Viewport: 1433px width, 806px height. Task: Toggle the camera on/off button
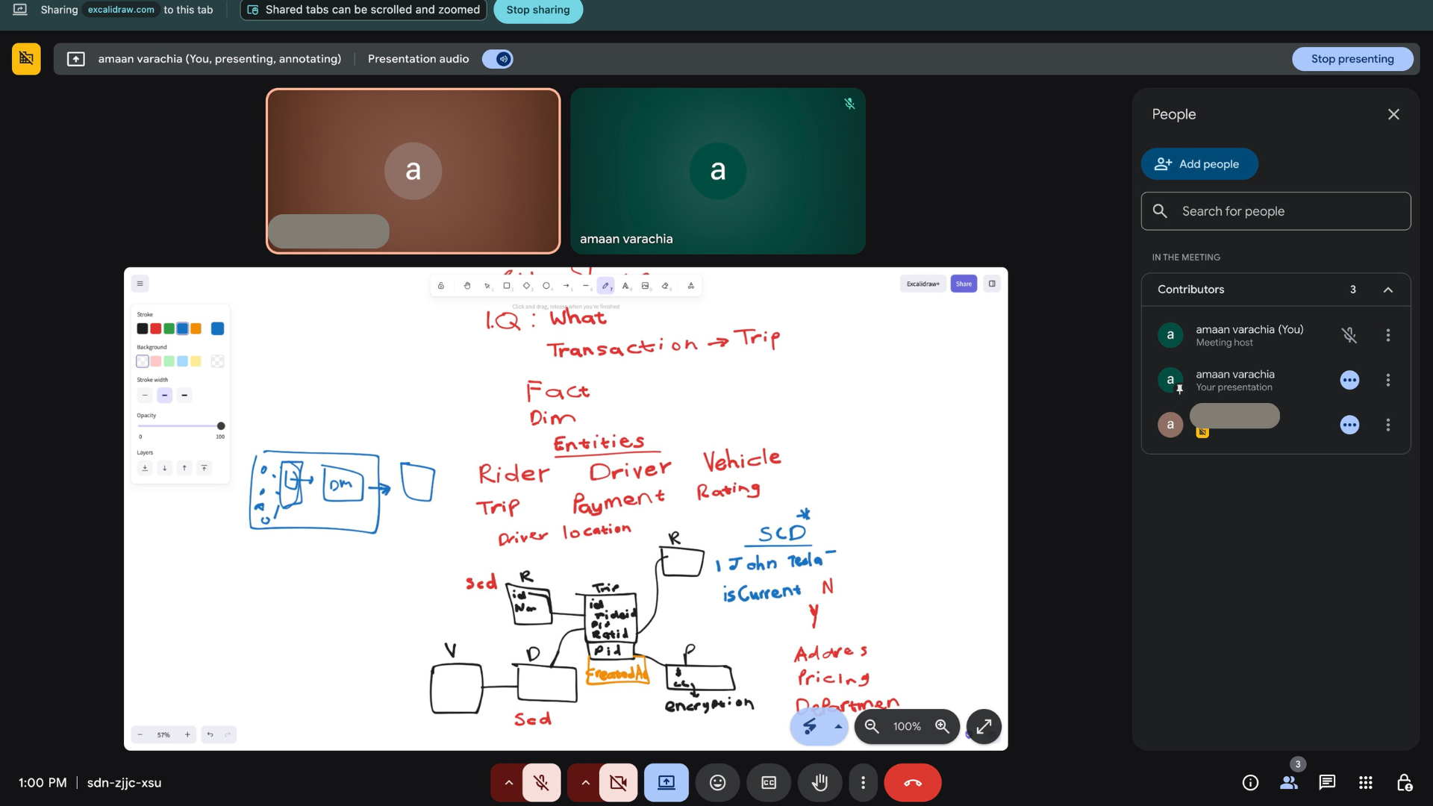click(618, 782)
